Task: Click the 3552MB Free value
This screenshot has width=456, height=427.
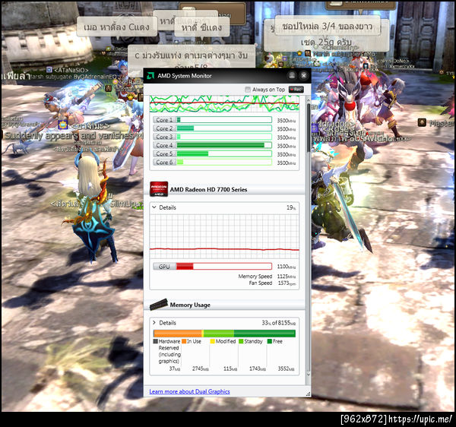Action: click(x=287, y=368)
